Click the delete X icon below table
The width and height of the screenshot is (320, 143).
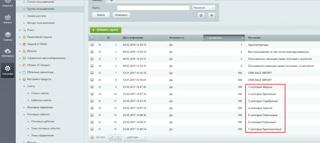point(118,137)
